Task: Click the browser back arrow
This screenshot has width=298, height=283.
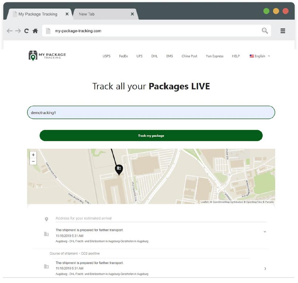Action: tap(10, 31)
